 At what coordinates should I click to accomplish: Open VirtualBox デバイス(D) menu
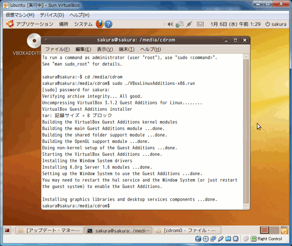tap(52, 15)
